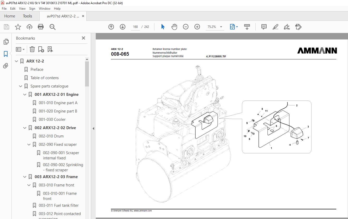Delete selected bookmark trash icon

[x=32, y=49]
